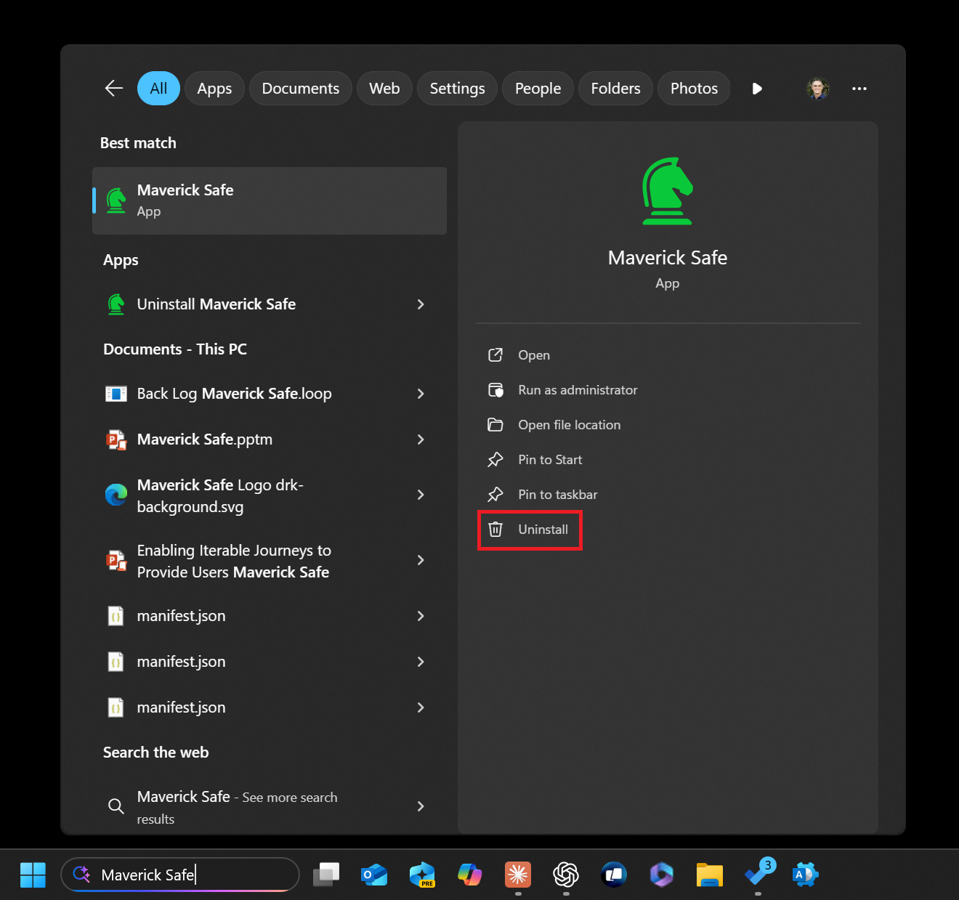The height and width of the screenshot is (900, 959).
Task: Switch to the Settings filter tab
Action: 457,89
